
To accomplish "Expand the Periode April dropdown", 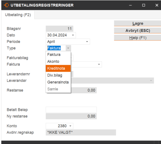I will pos(87,42).
